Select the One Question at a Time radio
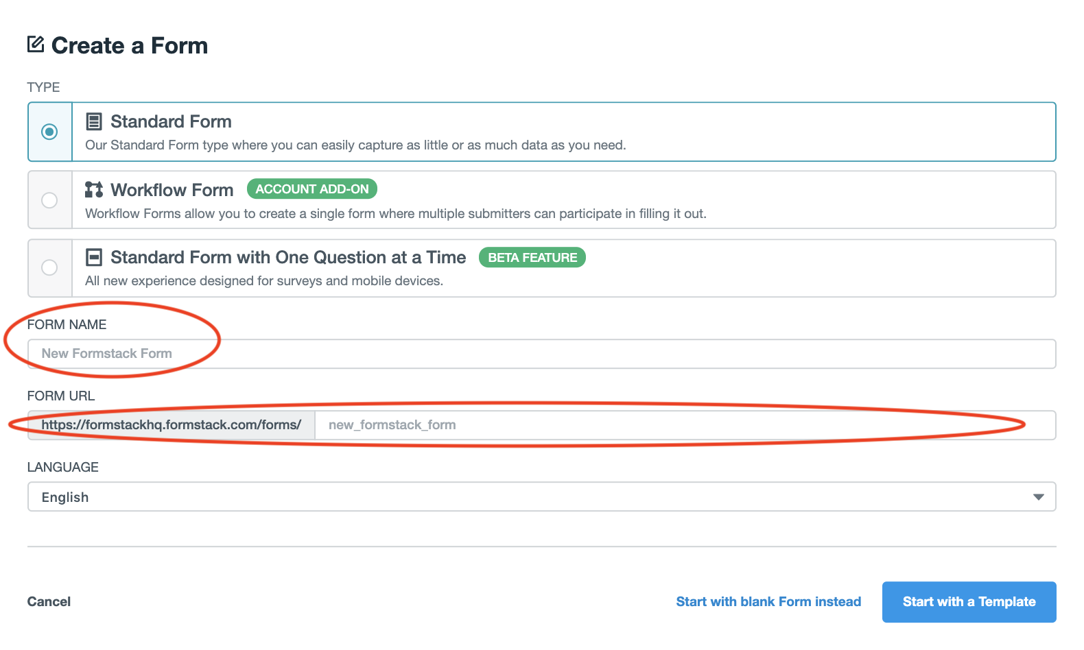This screenshot has height=650, width=1084. point(49,267)
